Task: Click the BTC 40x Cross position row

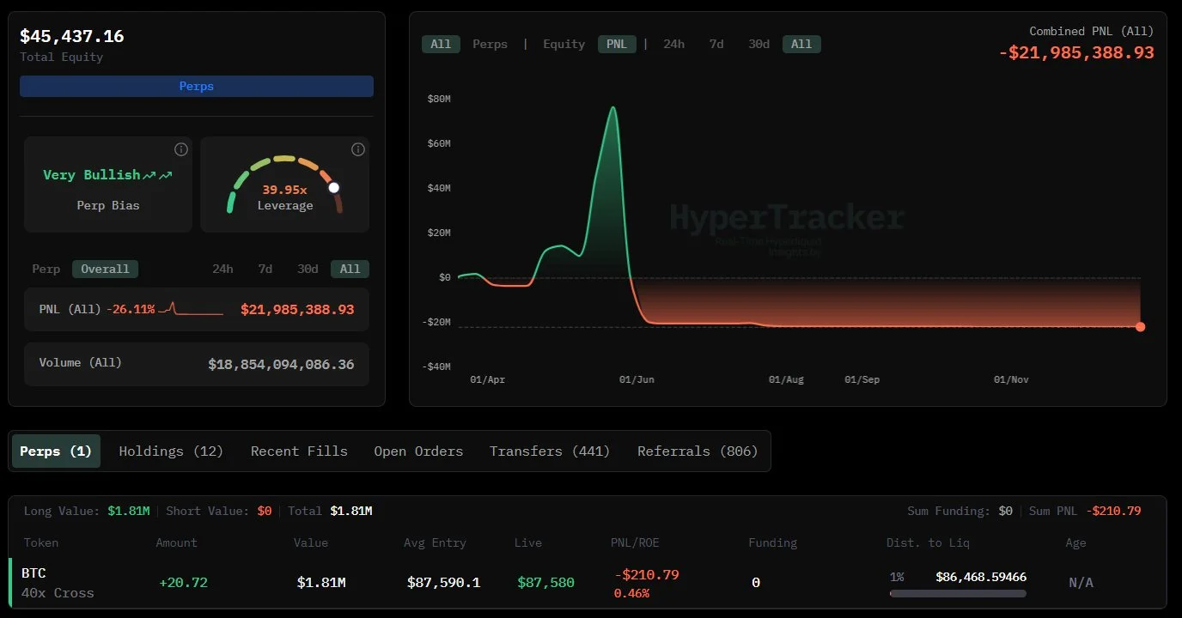Action: (x=58, y=583)
